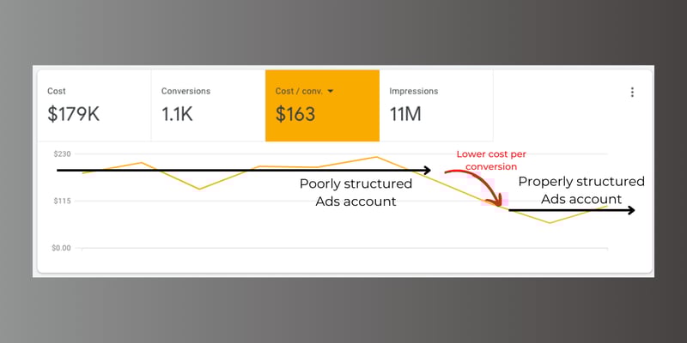Select the Impressions metric label
This screenshot has width=687, height=343.
[x=413, y=91]
